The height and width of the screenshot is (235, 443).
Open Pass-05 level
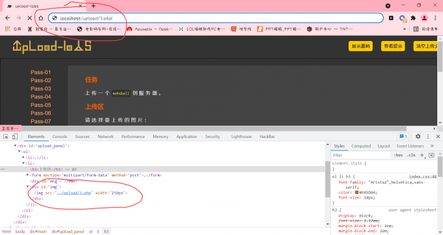[40, 105]
